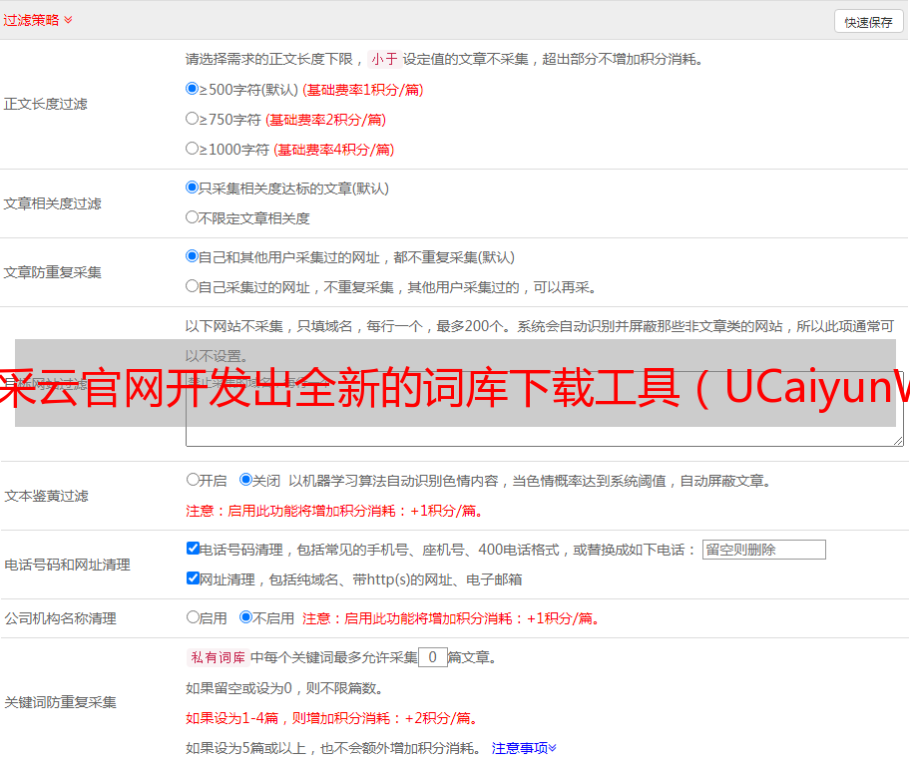The height and width of the screenshot is (766, 910).
Task: Choose 不限定文章相关度 option
Action: pyautogui.click(x=193, y=217)
